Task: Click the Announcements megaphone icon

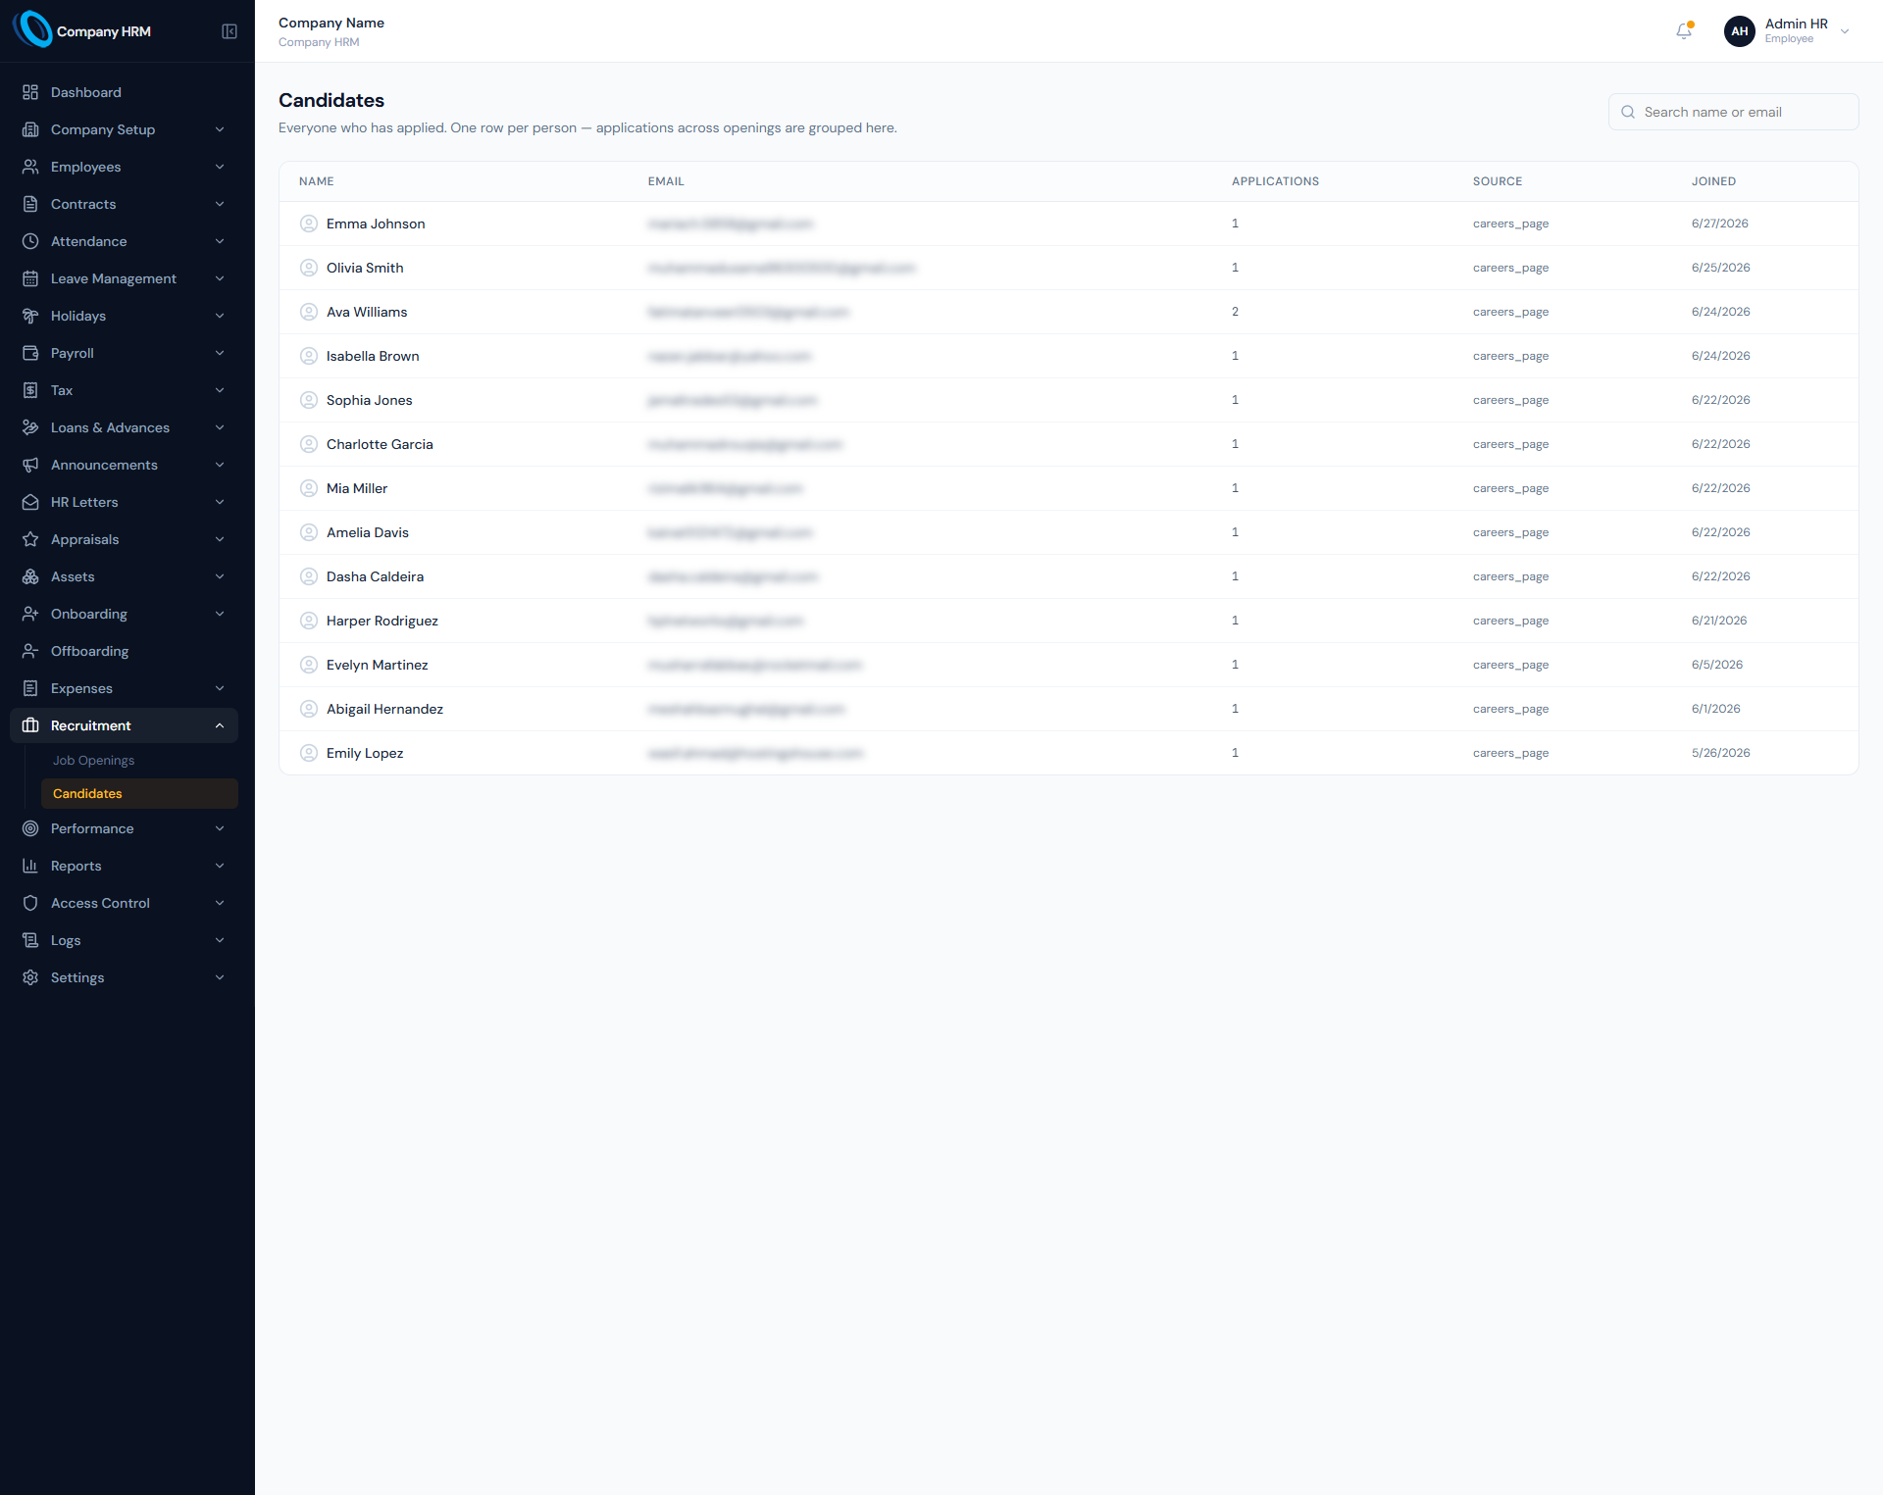Action: (x=30, y=465)
